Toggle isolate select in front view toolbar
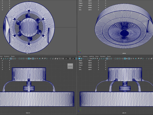 pos(52,59)
